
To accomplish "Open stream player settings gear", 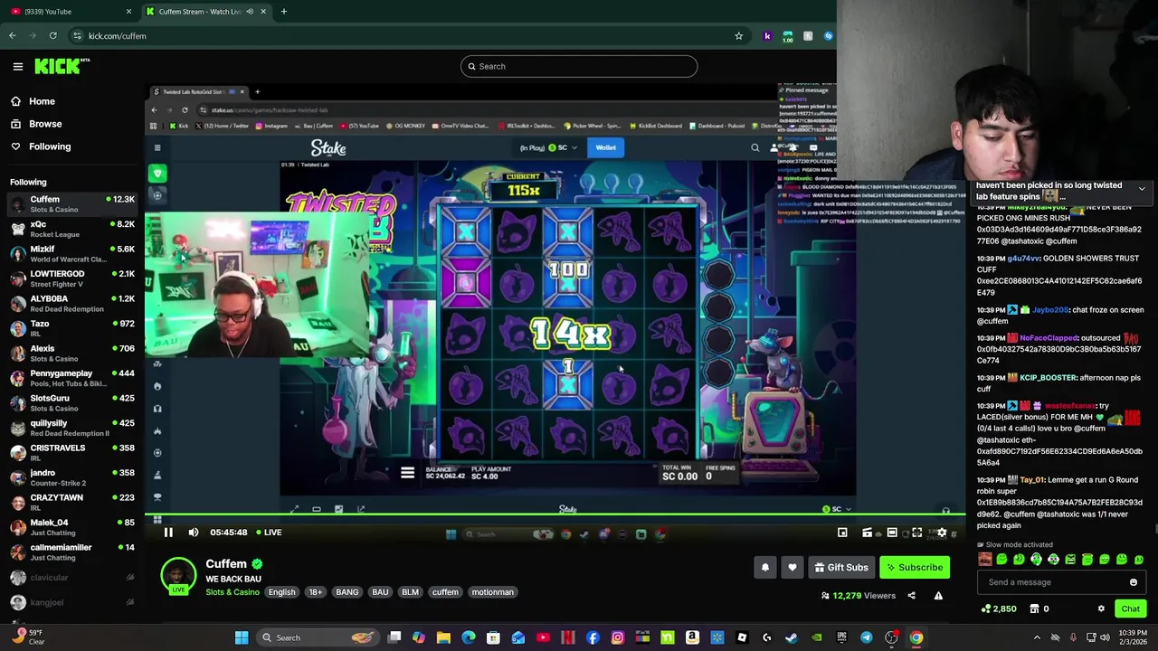I will 942,533.
